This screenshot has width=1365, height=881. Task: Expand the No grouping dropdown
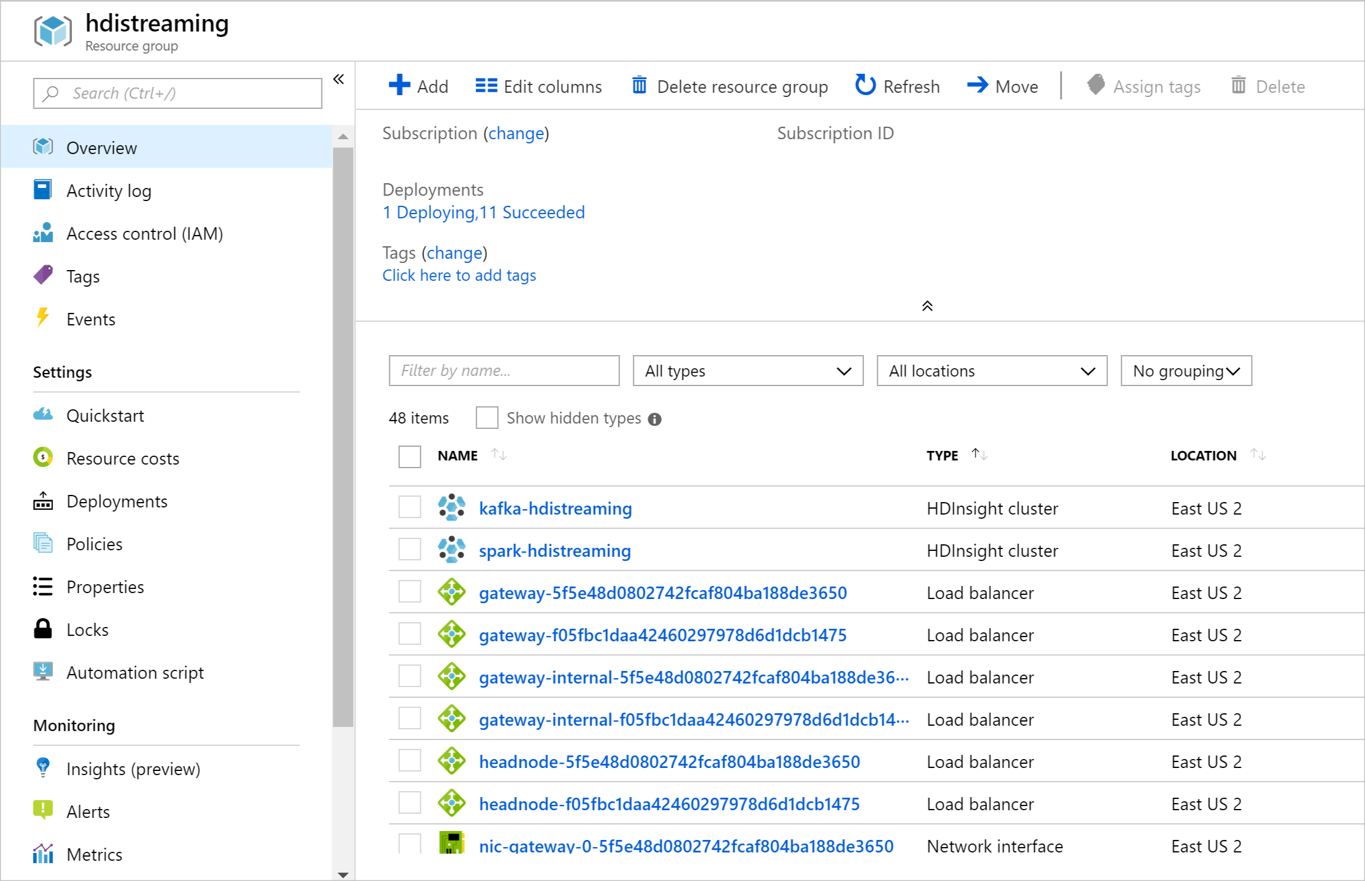coord(1186,371)
